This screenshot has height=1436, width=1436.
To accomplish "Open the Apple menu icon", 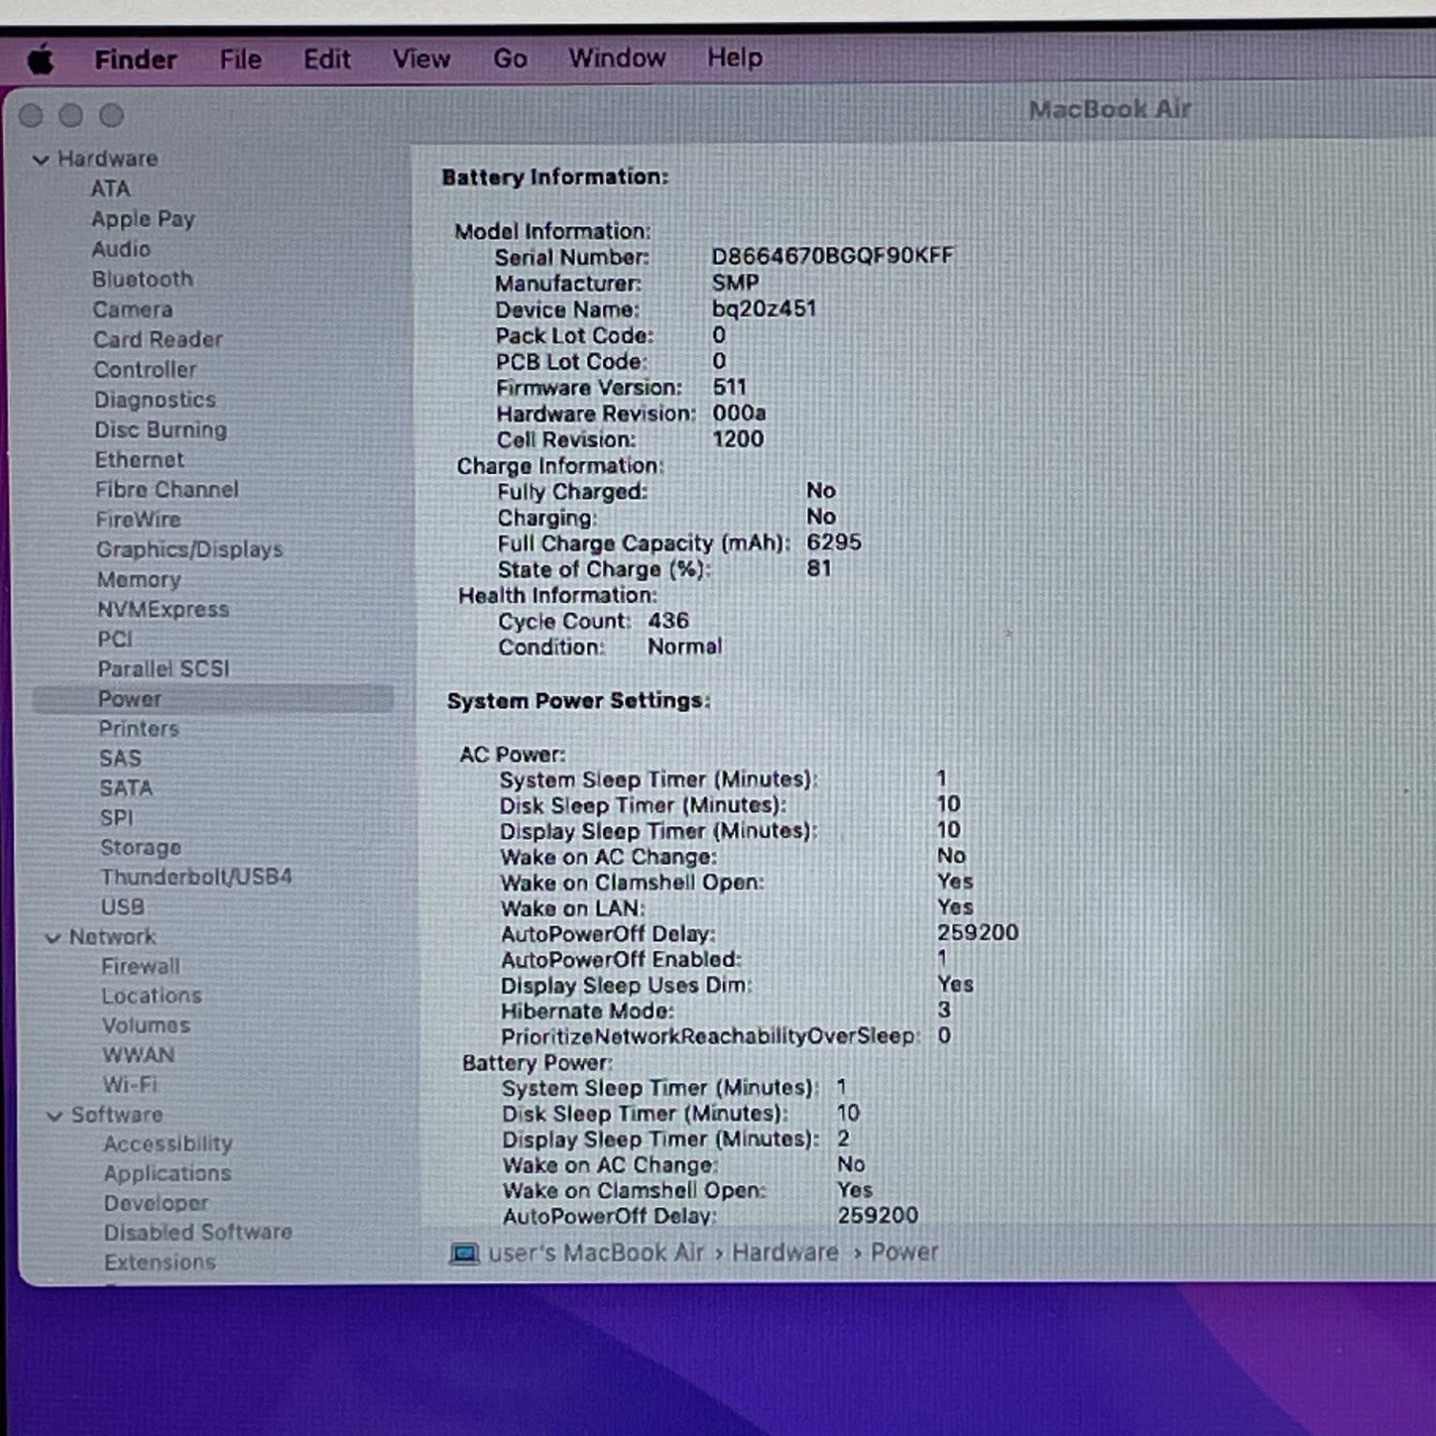I will 41,60.
